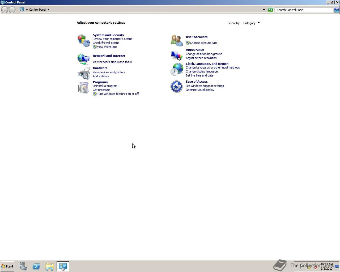Click the green Refresh button in address bar

(270, 10)
